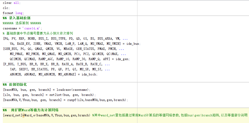Viewport: 249px width, 123px height.
Task: Click the 'MU_ANGMAX' variable
Action: click(66, 74)
